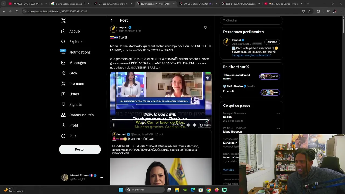Unmute the video sound

point(188,125)
